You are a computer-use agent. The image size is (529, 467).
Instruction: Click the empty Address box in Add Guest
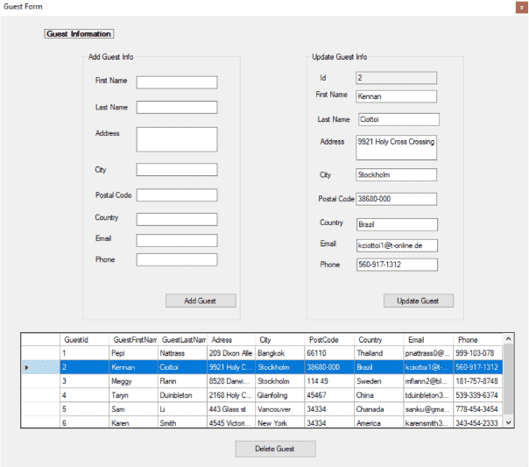(x=177, y=139)
